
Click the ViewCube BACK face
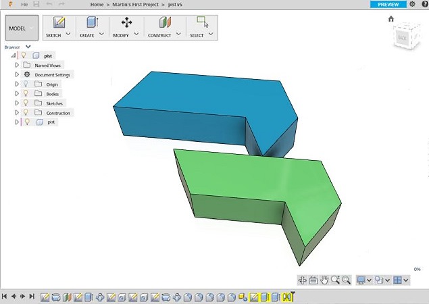(x=402, y=38)
